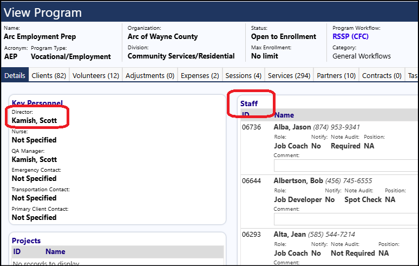The height and width of the screenshot is (266, 419).
Task: Click the Projects section heading
Action: coord(26,241)
